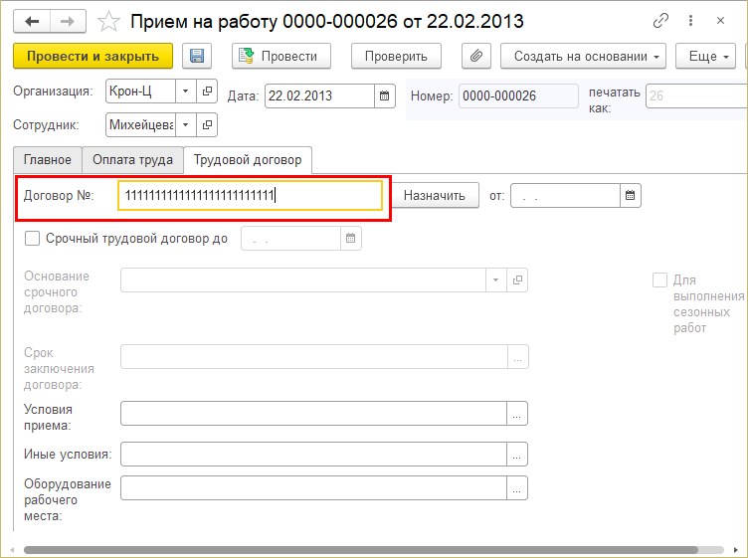Screen dimensions: 748x558
Task: Click ellipsis button of Иные условия field
Action: pos(516,455)
